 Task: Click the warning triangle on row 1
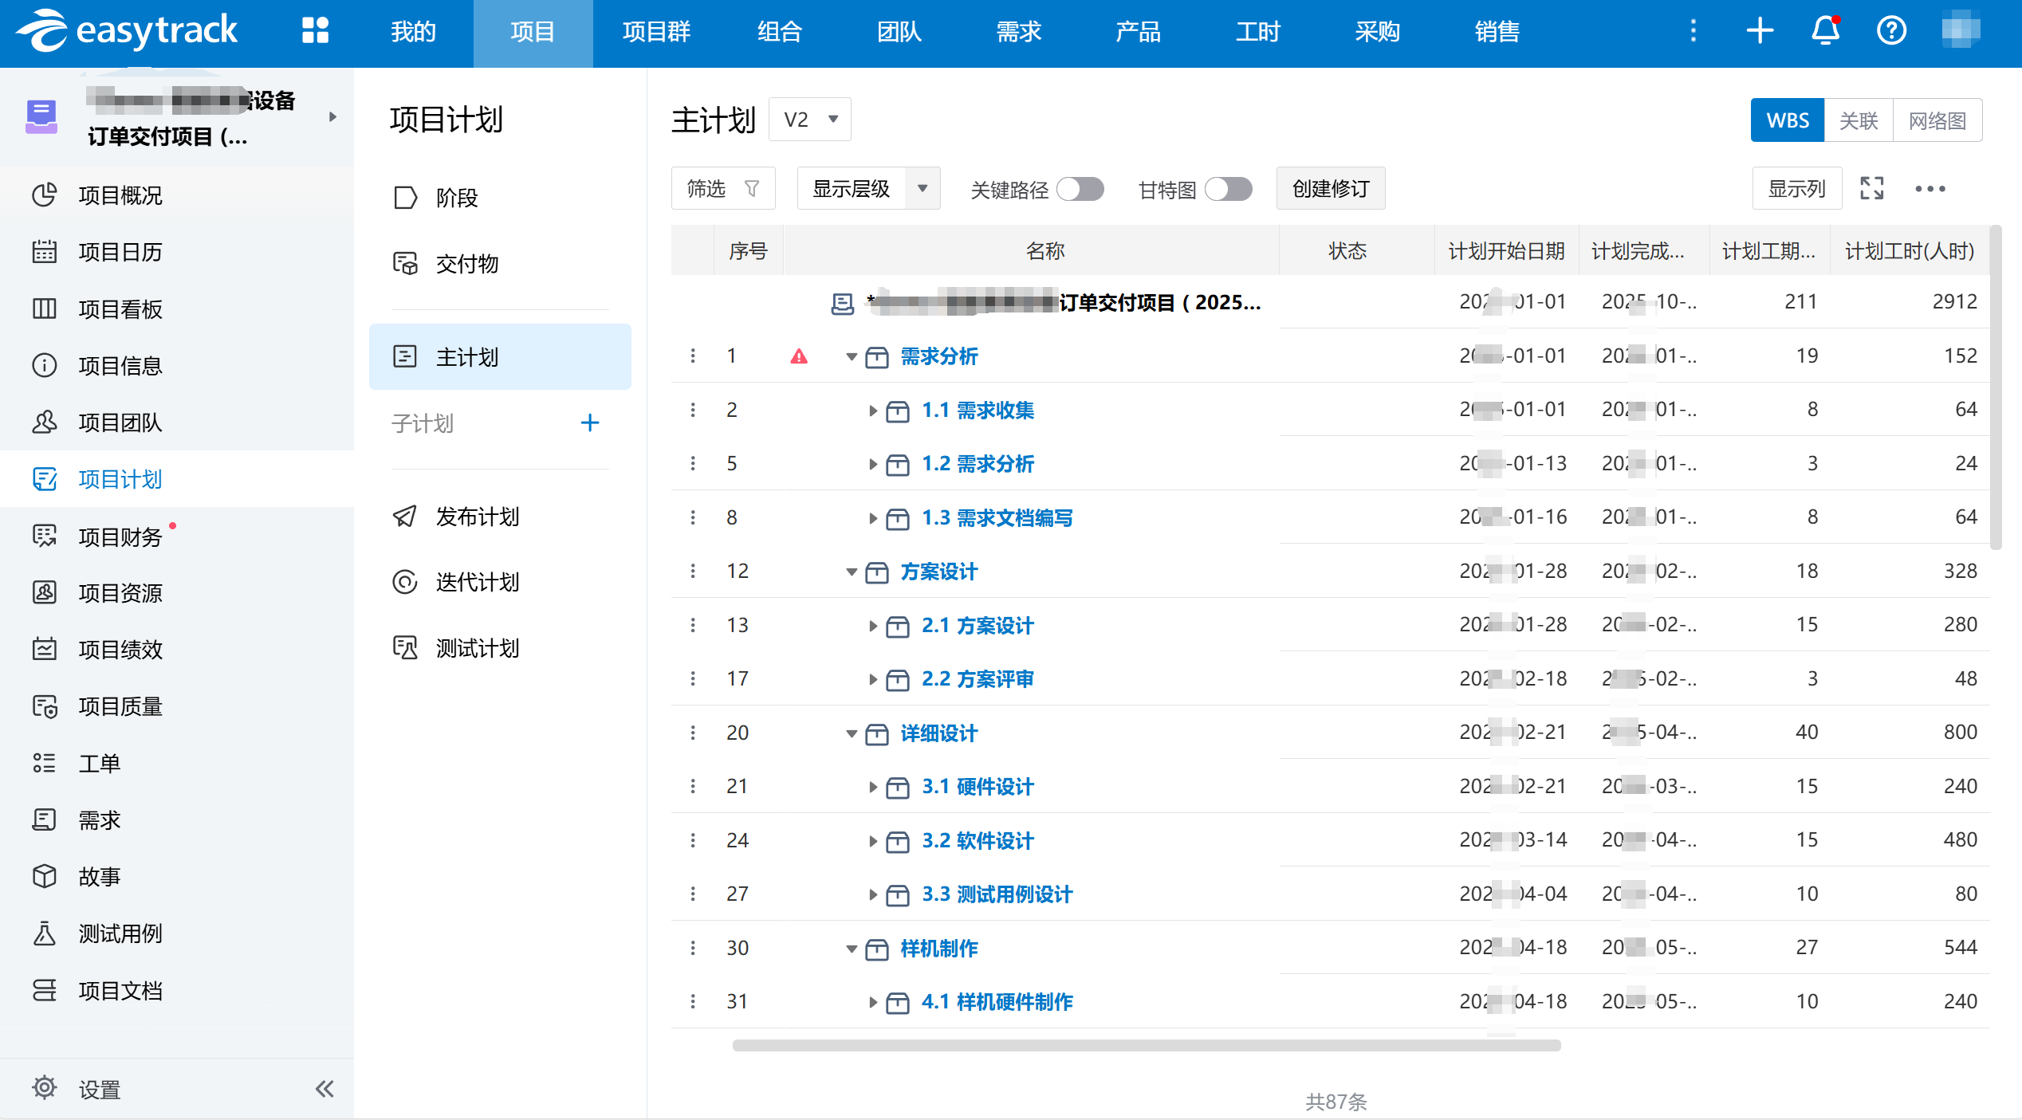pyautogui.click(x=798, y=356)
